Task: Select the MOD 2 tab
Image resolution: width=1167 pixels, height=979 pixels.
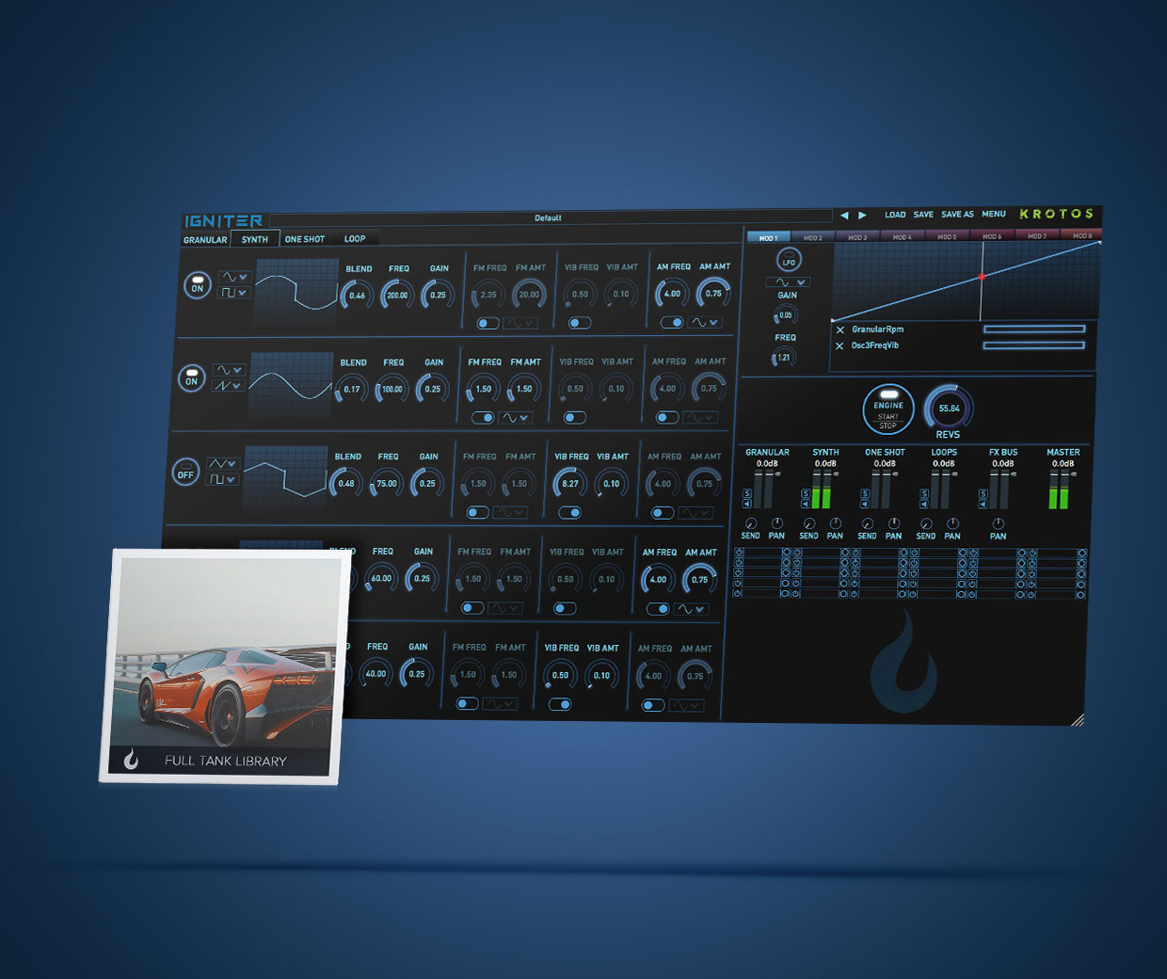Action: point(813,237)
